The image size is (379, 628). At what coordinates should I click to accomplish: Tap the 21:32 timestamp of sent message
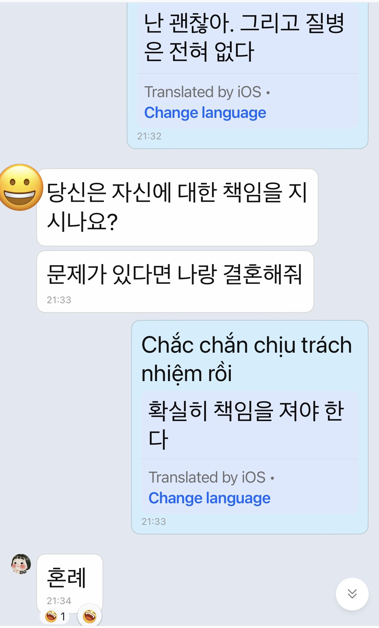pyautogui.click(x=149, y=136)
